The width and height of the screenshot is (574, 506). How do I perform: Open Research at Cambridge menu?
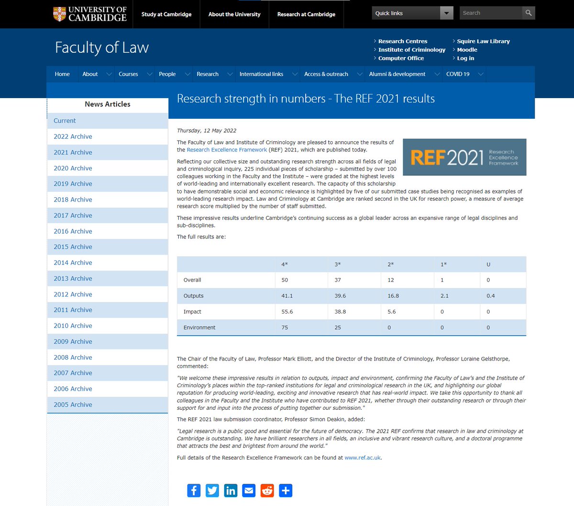click(x=306, y=14)
